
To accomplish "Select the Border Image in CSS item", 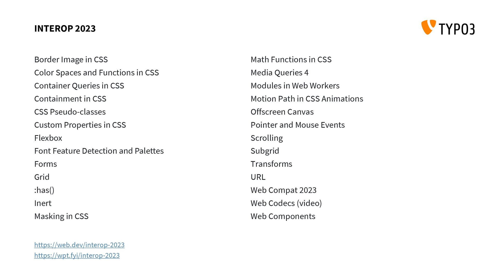I will pyautogui.click(x=71, y=60).
